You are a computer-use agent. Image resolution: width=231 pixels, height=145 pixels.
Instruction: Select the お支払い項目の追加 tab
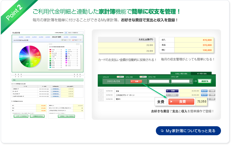(181, 74)
